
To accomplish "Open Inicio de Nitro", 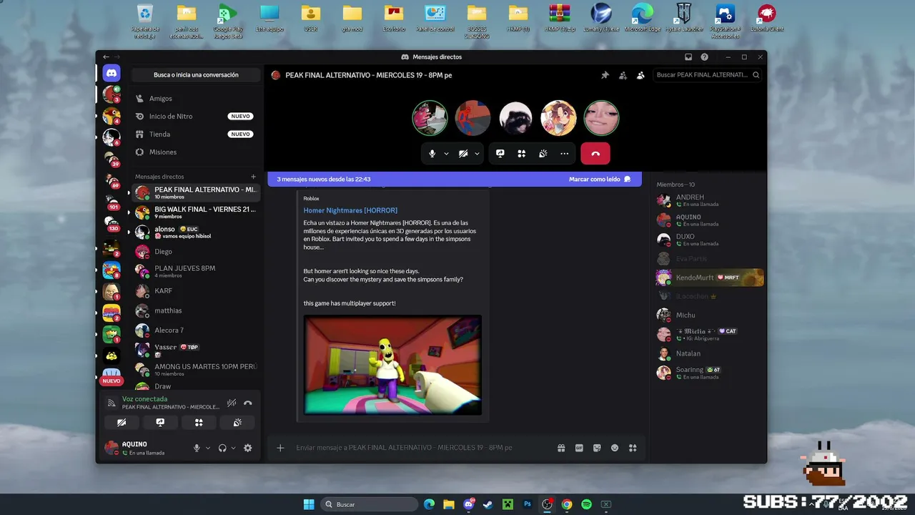I will coord(196,117).
